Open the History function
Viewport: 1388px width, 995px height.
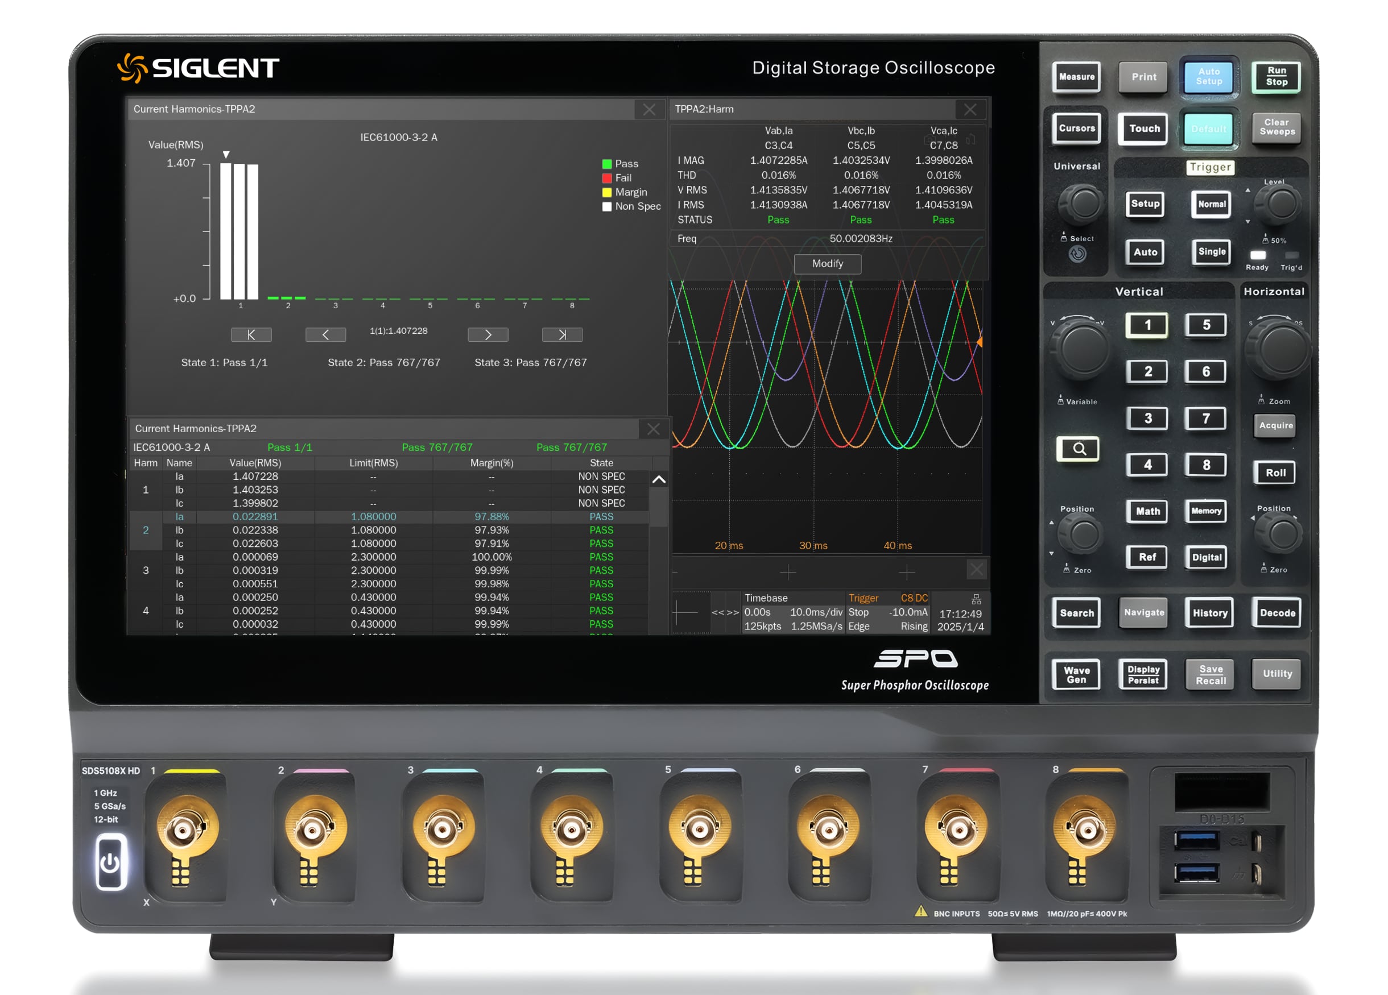tap(1209, 613)
